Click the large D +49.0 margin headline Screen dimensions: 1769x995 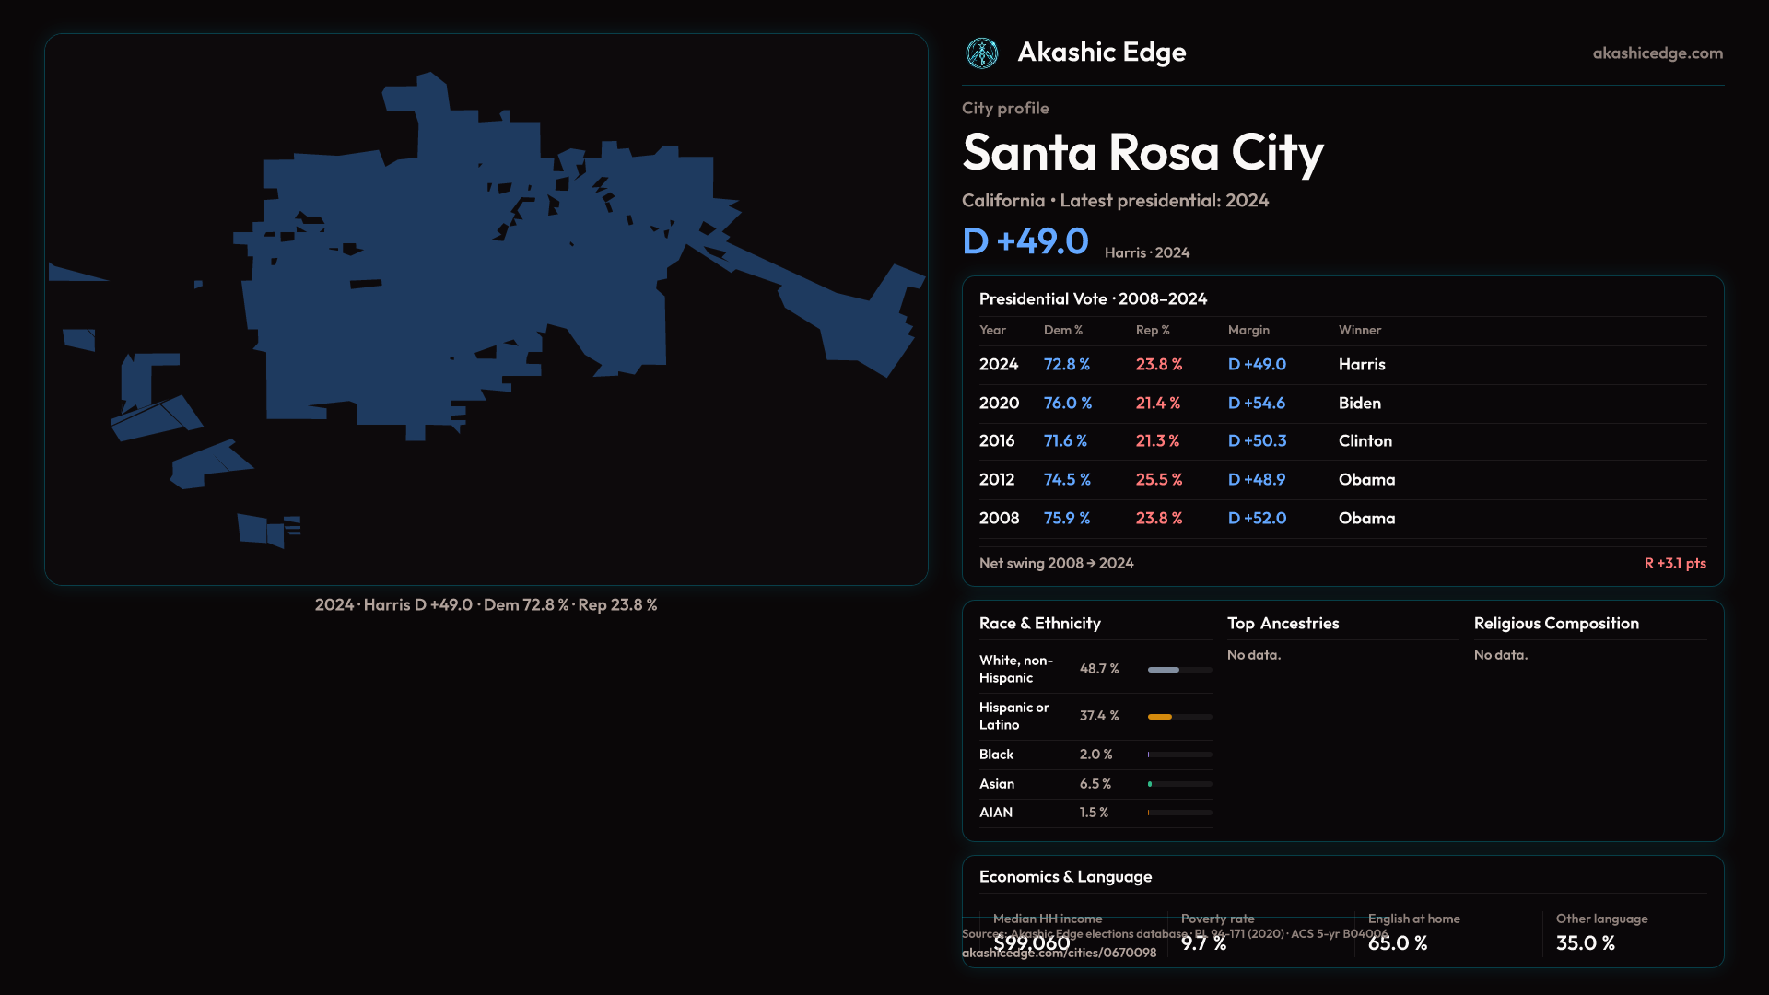tap(1025, 241)
